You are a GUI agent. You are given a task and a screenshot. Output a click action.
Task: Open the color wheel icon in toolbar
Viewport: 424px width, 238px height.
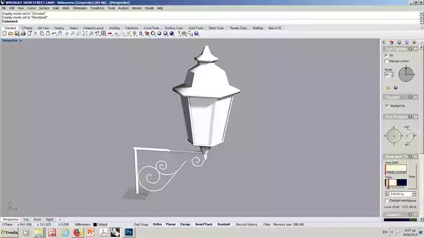pos(153,33)
